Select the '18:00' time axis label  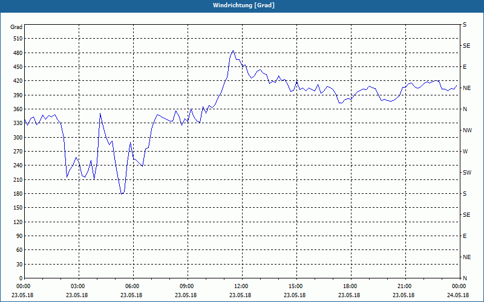[x=351, y=286]
